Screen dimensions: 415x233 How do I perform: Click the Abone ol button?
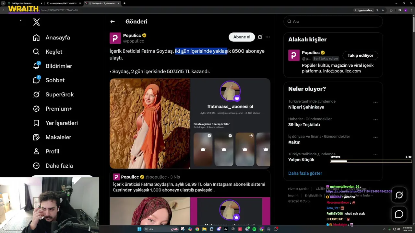tap(242, 37)
